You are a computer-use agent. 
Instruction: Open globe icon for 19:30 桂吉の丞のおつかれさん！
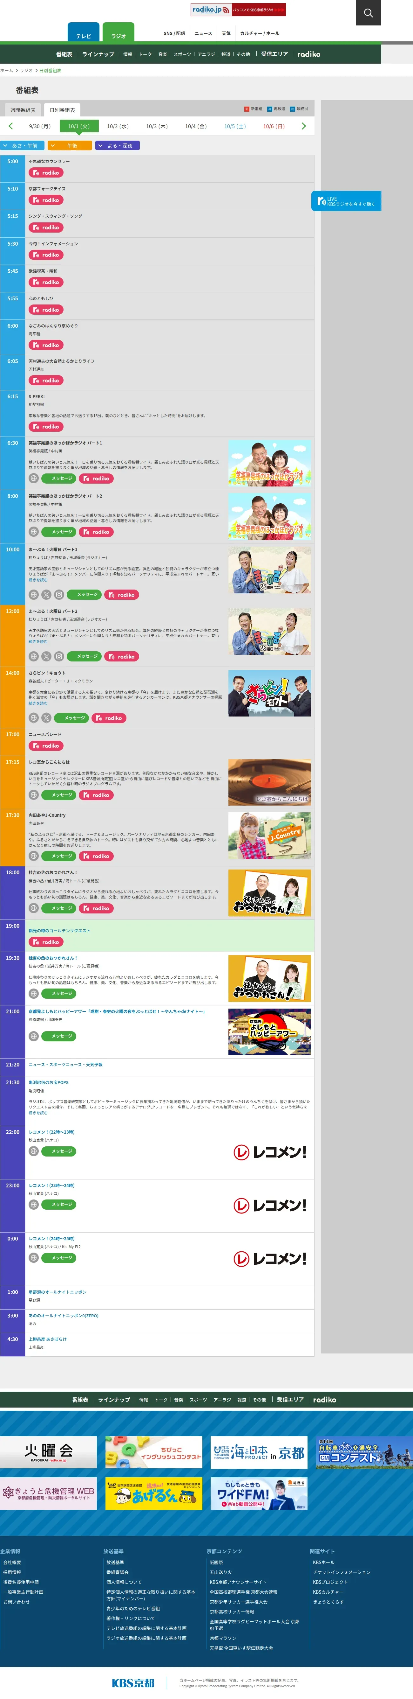(34, 993)
